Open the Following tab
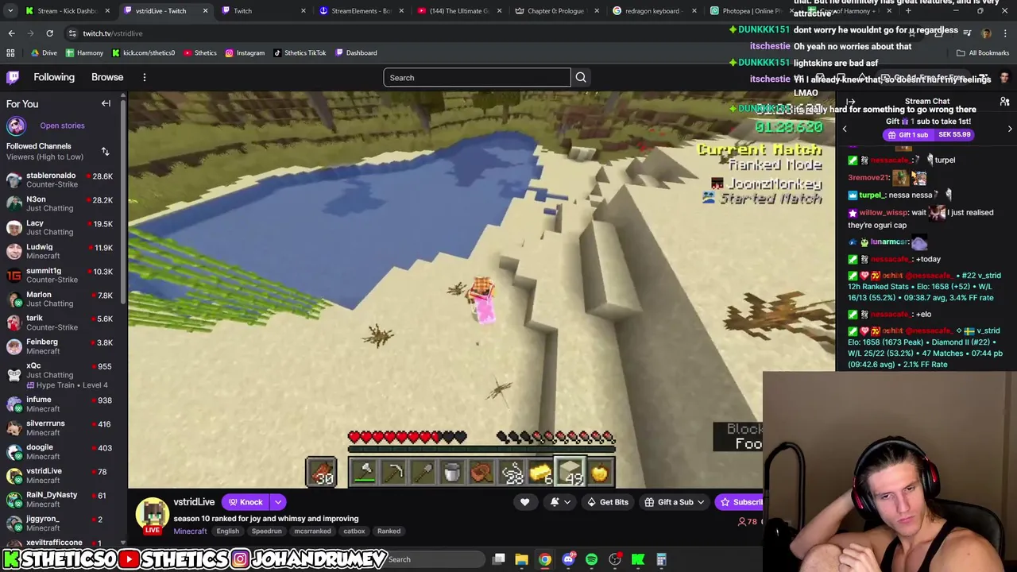 coord(54,77)
